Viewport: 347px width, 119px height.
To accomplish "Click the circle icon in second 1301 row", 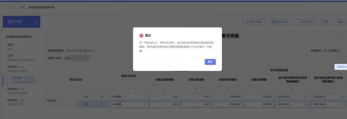I will coord(102,105).
